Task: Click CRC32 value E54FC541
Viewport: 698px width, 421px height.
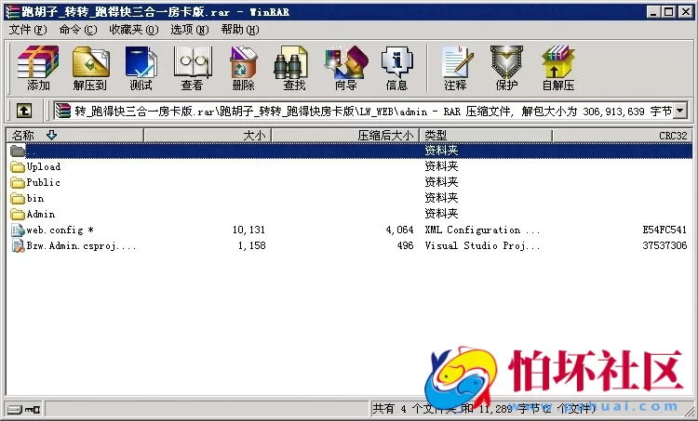Action: (664, 230)
